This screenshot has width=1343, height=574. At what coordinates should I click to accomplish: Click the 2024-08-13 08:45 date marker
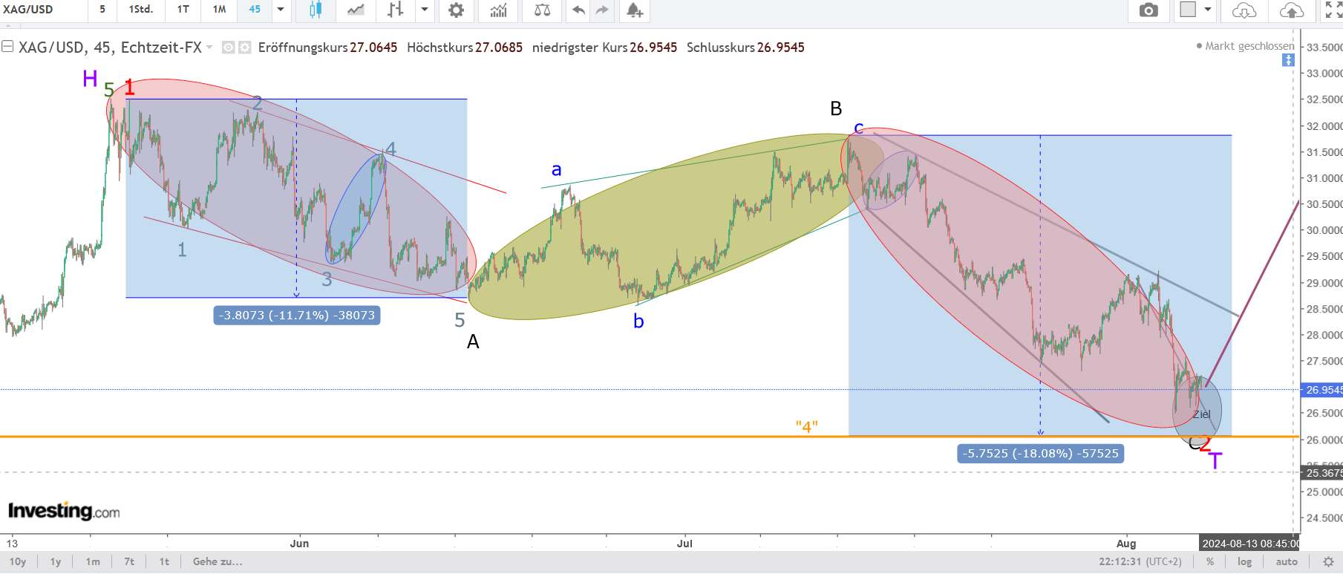click(x=1250, y=544)
